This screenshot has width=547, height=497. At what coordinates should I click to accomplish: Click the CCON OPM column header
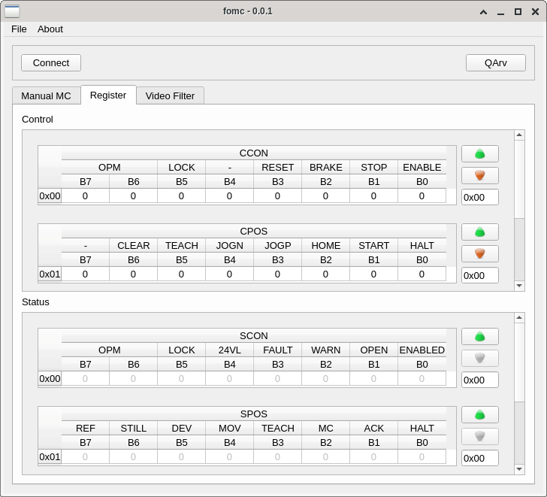point(109,167)
